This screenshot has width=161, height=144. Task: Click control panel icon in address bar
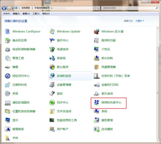16,8
